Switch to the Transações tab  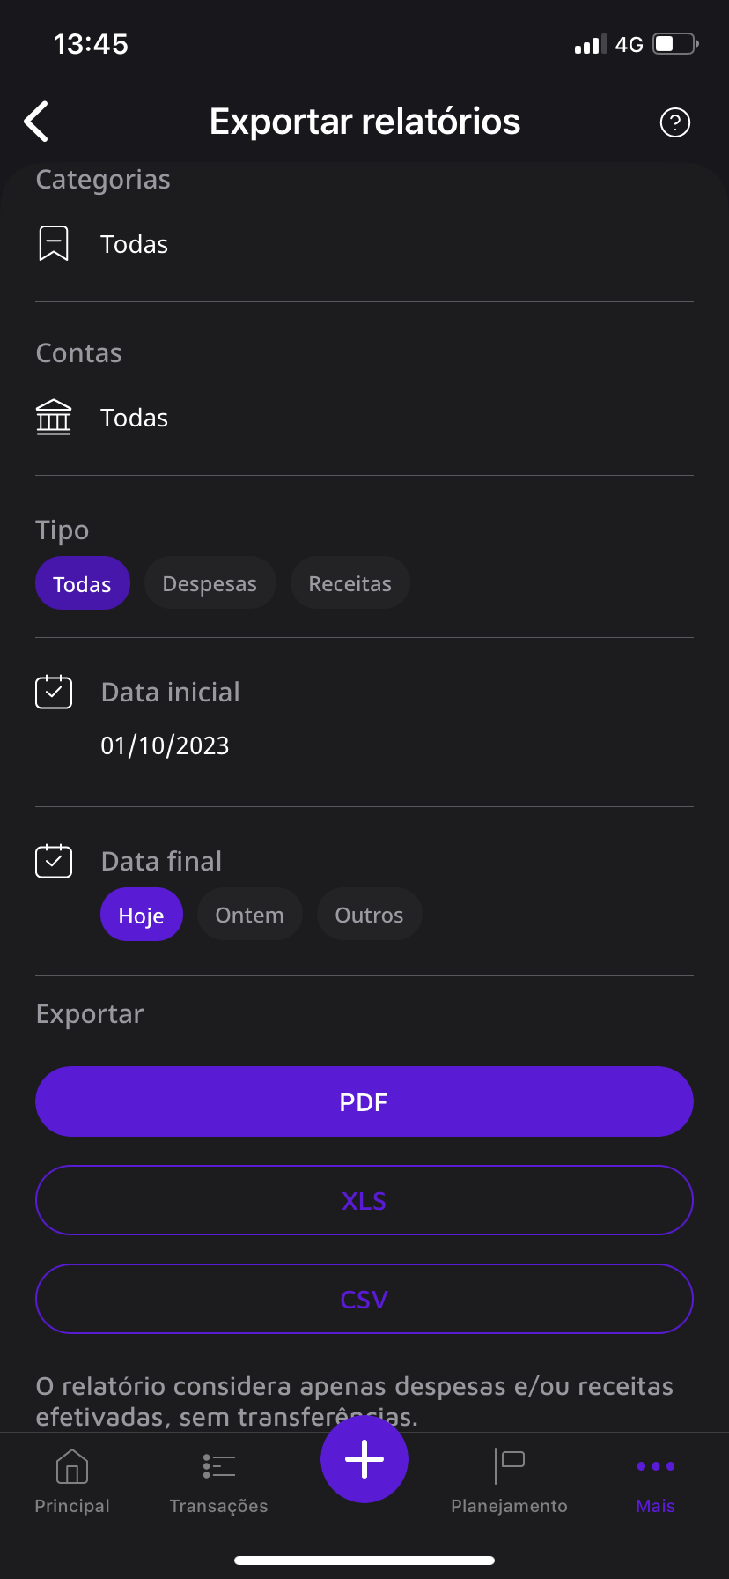click(218, 1481)
